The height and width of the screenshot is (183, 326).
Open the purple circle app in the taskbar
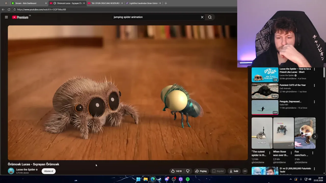[x=181, y=179]
